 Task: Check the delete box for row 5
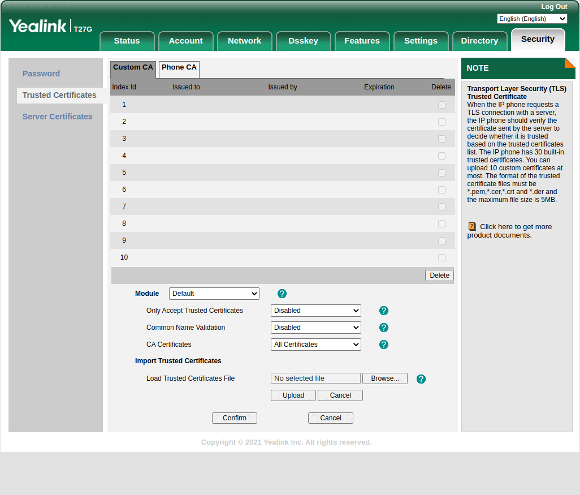[x=442, y=173]
